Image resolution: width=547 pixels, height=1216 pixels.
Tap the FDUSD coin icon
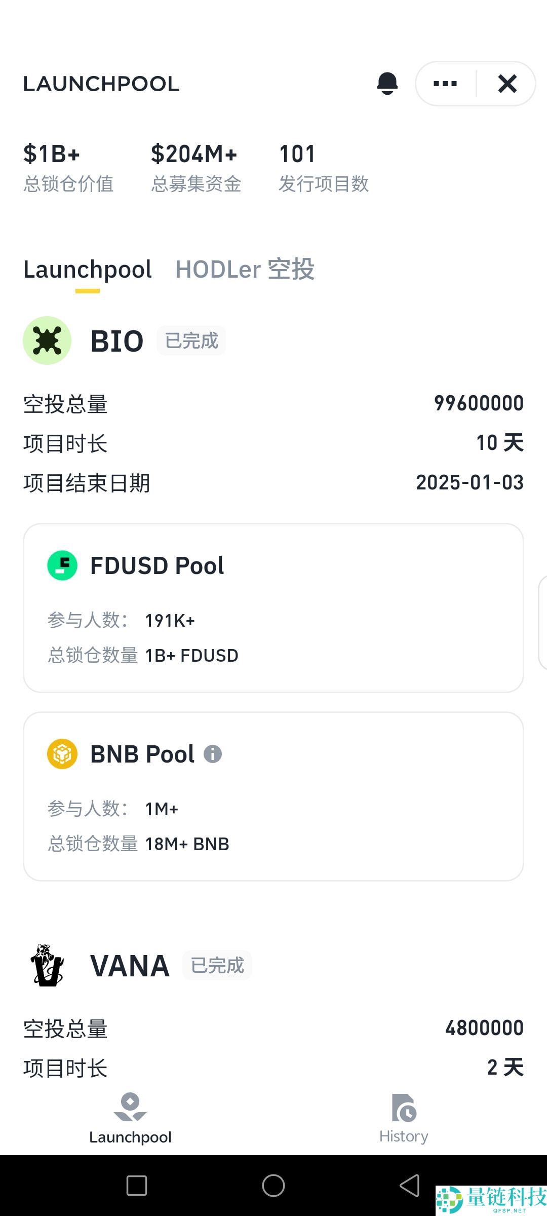62,565
